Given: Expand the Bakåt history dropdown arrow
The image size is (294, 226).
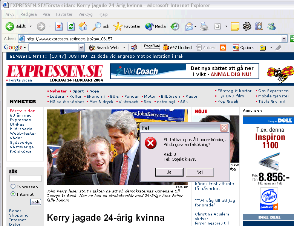Looking at the screenshot, I should click(31, 26).
